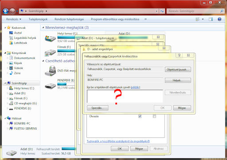The image size is (227, 160).
Task: Select Adat (D:) in navigation tree
Action: coord(20,93)
